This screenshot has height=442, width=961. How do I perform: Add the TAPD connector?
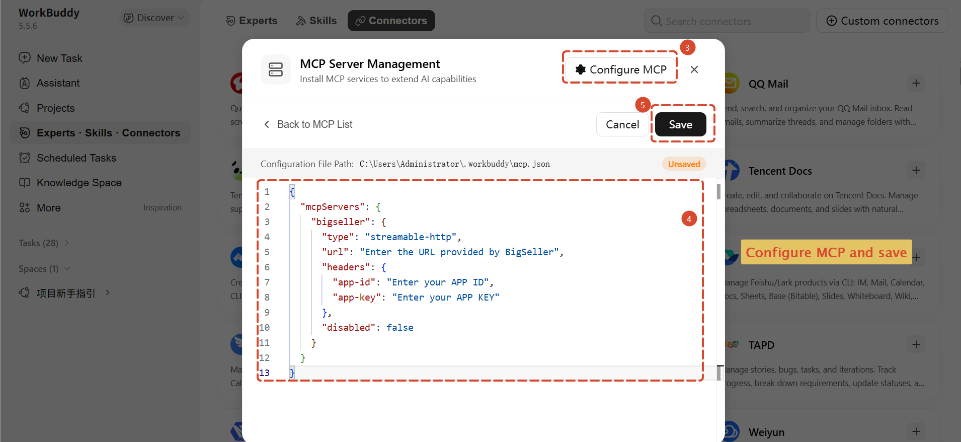click(916, 344)
